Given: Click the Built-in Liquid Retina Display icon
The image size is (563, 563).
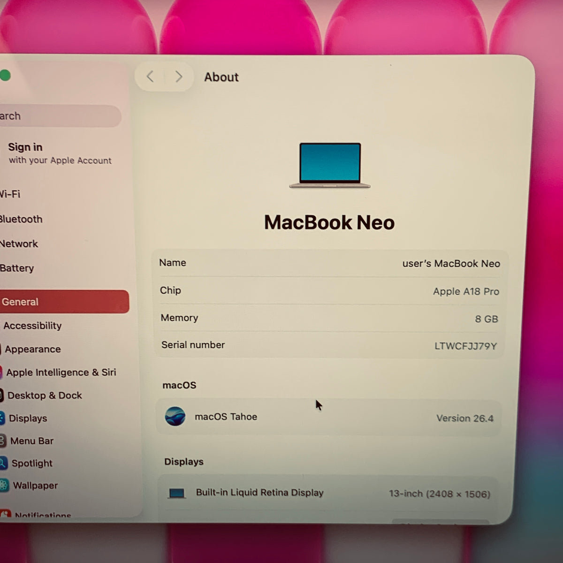Looking at the screenshot, I should [x=176, y=493].
